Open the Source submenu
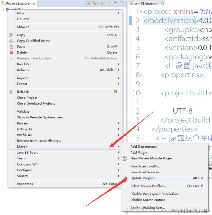The image size is (212, 215). (65, 176)
